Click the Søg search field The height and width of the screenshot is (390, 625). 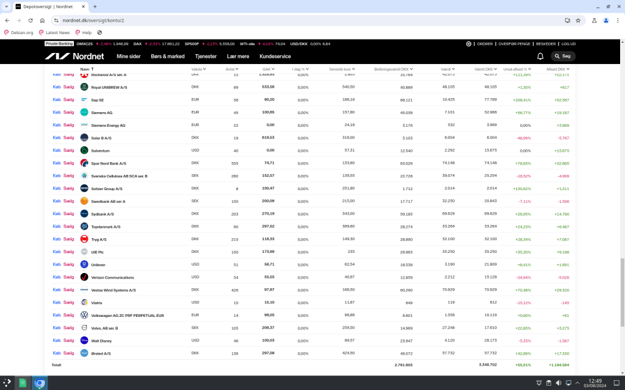point(563,56)
